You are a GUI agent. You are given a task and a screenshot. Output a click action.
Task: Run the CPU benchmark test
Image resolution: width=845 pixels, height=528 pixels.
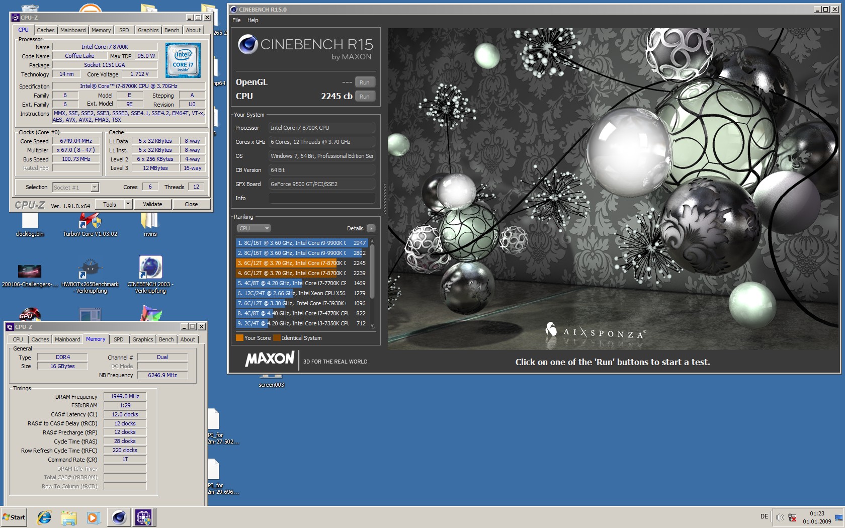365,97
